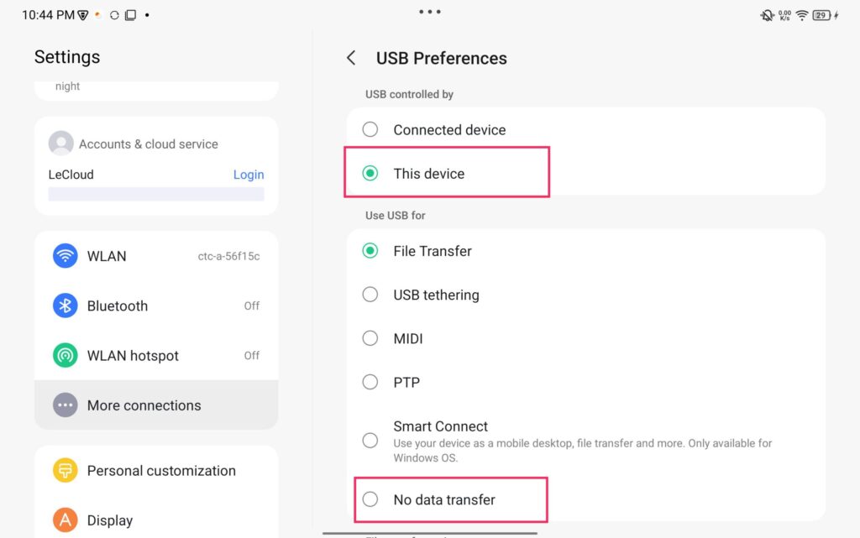860x538 pixels.
Task: Tap the Bluetooth icon in Settings list
Action: 66,306
